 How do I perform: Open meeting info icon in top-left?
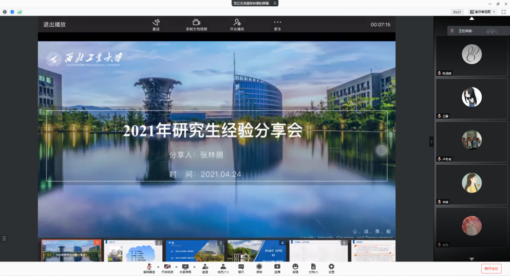4,12
